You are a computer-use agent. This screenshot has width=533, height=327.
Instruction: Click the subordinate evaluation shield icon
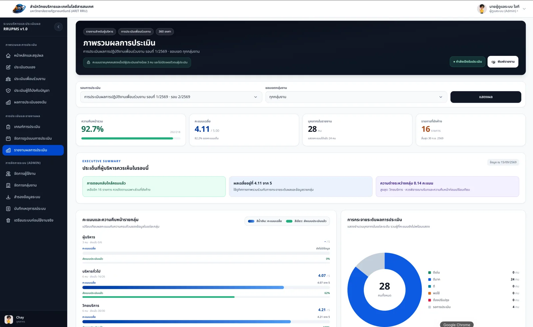(x=8, y=90)
